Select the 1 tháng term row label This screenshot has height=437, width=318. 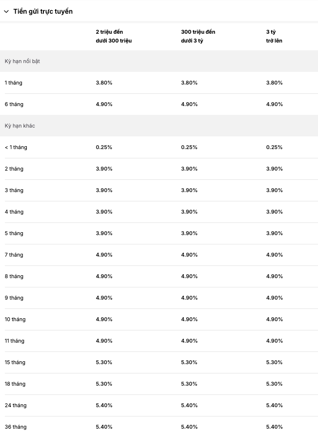(13, 83)
